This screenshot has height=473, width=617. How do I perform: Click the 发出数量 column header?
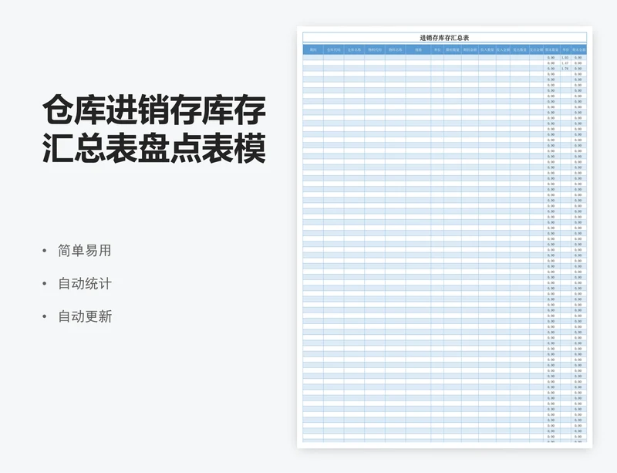pyautogui.click(x=520, y=50)
